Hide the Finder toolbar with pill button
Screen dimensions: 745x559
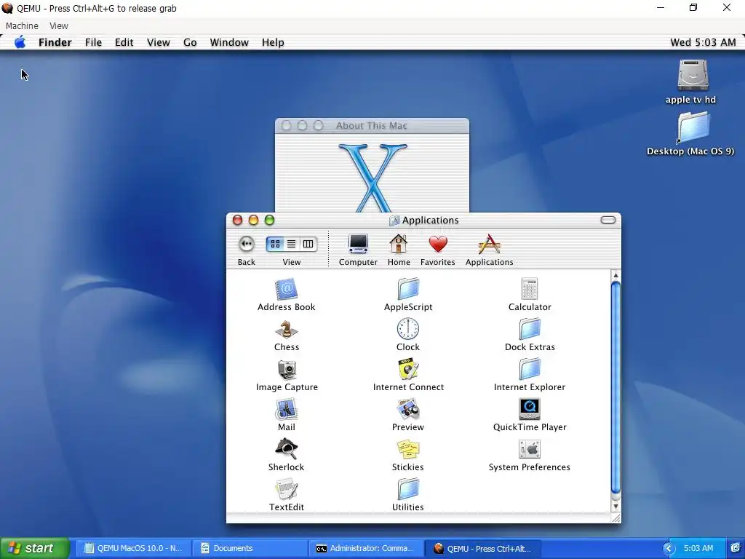click(607, 220)
